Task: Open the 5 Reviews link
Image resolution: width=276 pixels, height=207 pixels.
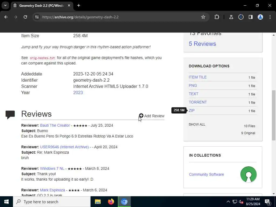Action: (202, 44)
